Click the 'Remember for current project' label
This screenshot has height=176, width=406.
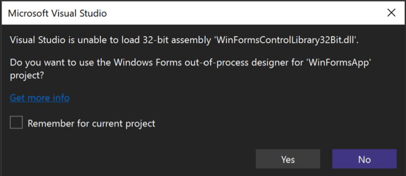tap(91, 123)
